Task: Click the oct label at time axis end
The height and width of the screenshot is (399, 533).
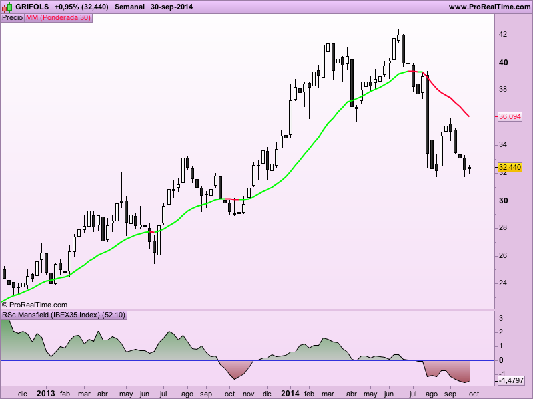Action: (x=474, y=394)
